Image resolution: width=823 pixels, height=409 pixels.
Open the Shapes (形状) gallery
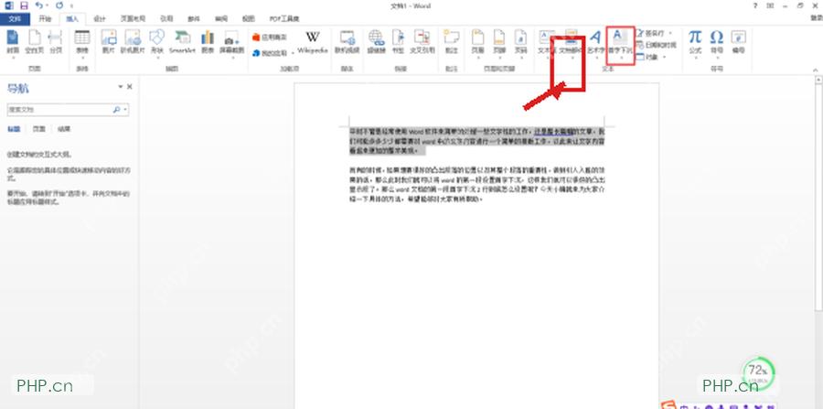[157, 42]
